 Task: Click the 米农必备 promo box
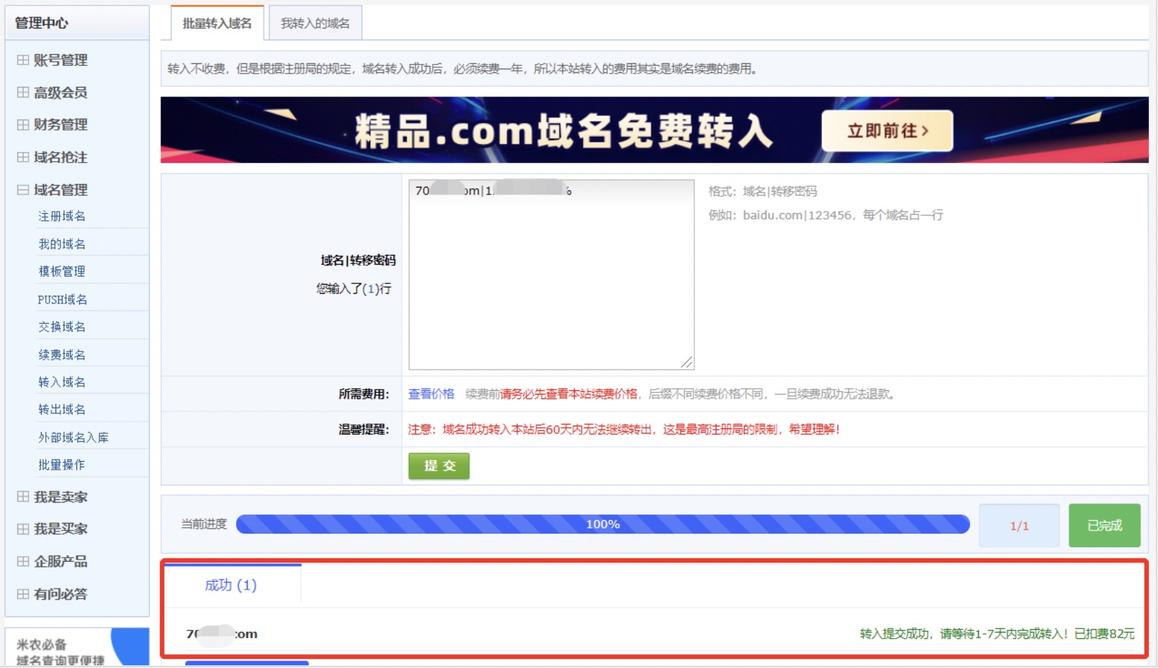click(77, 647)
